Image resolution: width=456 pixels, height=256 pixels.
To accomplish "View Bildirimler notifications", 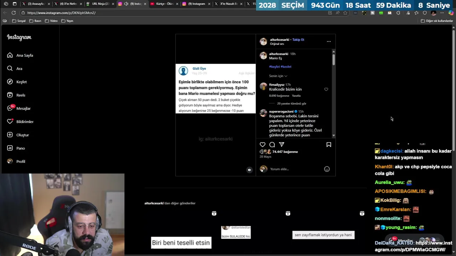I will click(x=20, y=122).
